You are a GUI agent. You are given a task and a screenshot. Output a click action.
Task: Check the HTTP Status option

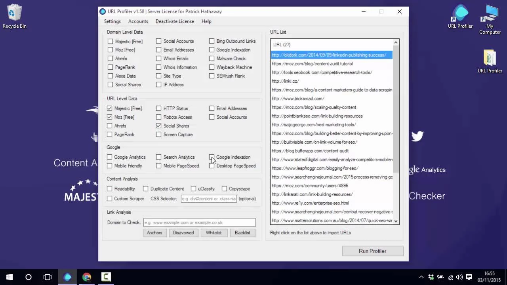click(x=158, y=108)
